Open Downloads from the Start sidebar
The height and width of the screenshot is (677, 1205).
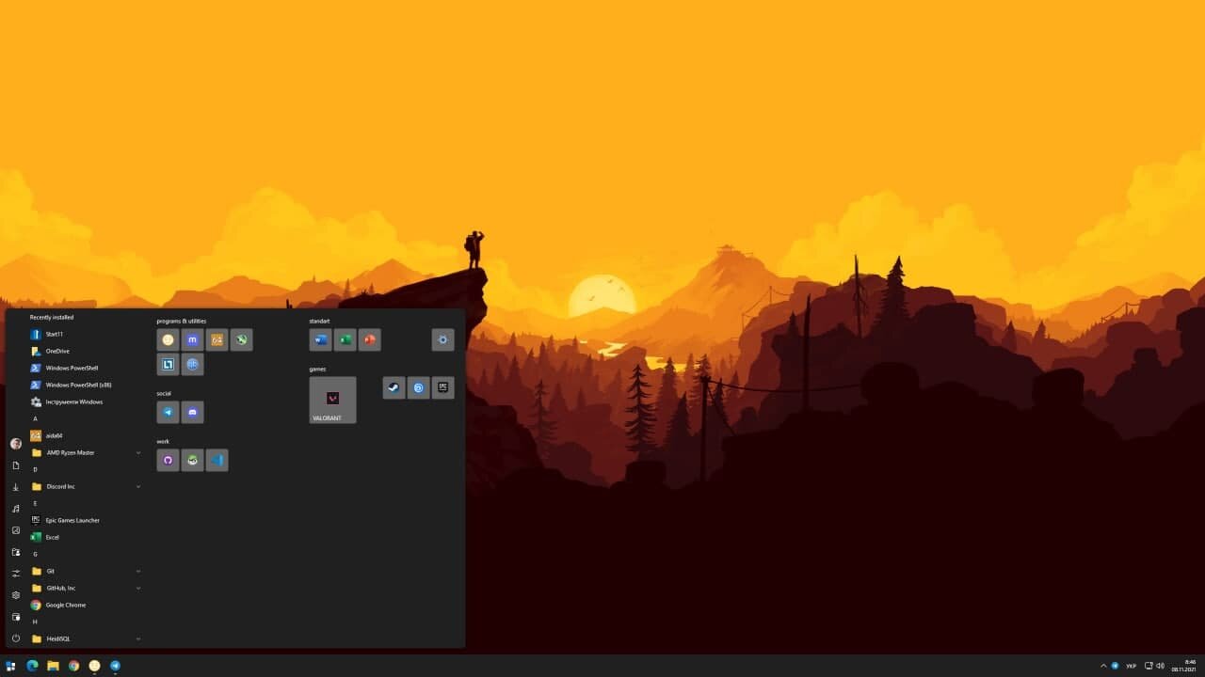click(16, 487)
